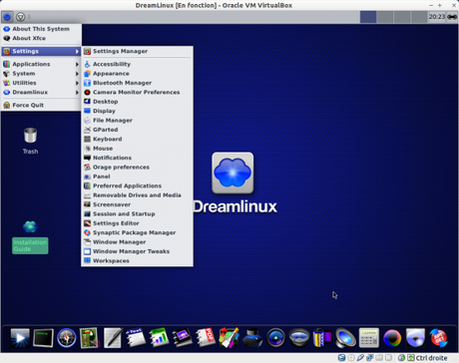Open Settings Editor

click(137, 223)
